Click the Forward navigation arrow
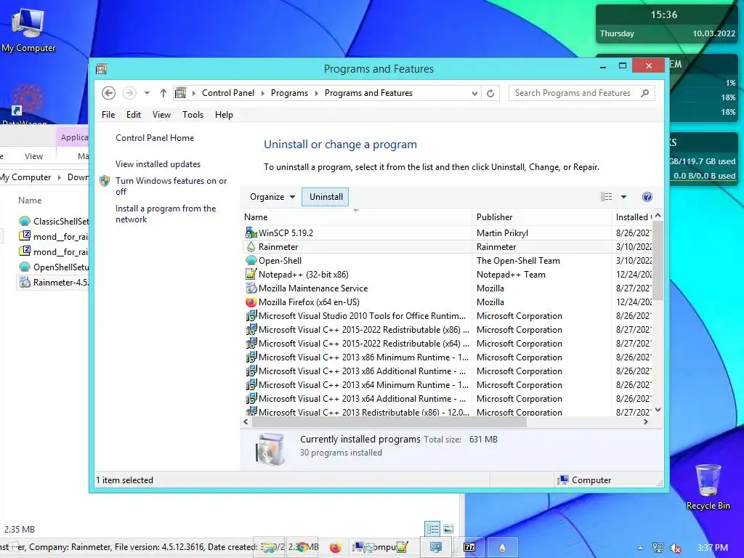 point(129,93)
